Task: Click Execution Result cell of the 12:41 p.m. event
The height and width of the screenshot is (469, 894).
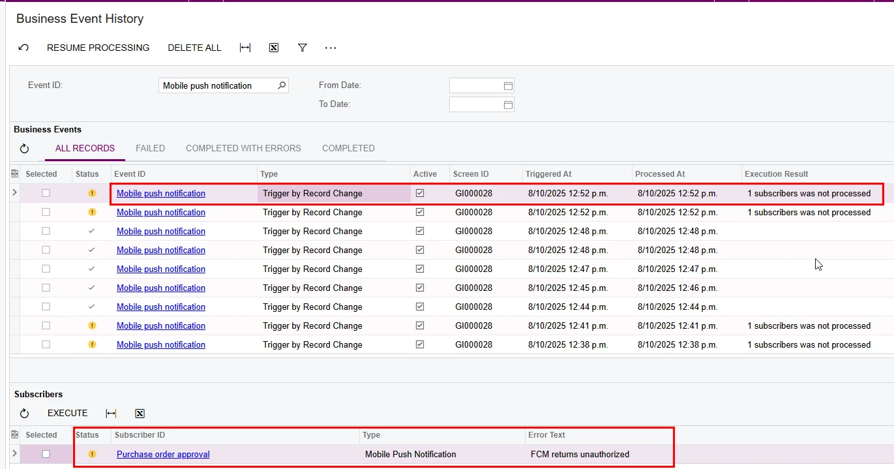Action: [809, 325]
